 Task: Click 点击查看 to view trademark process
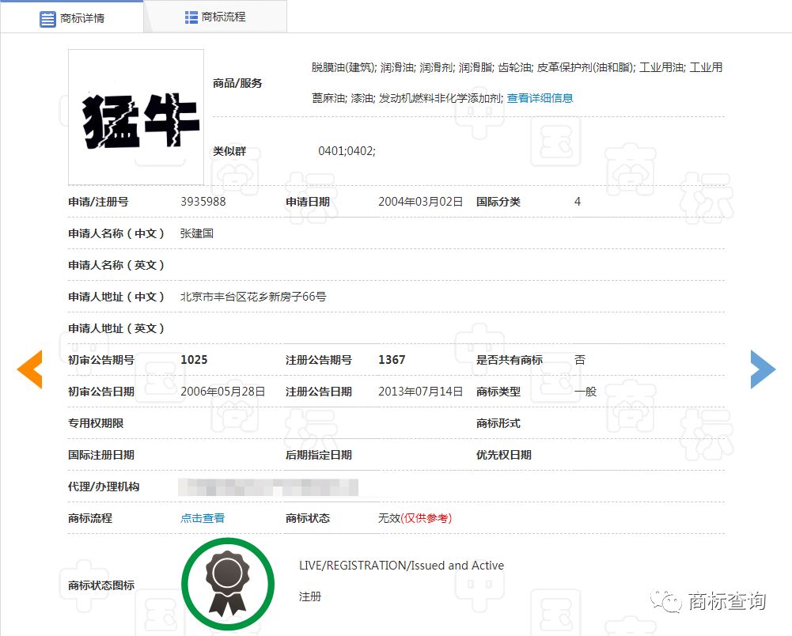point(203,518)
